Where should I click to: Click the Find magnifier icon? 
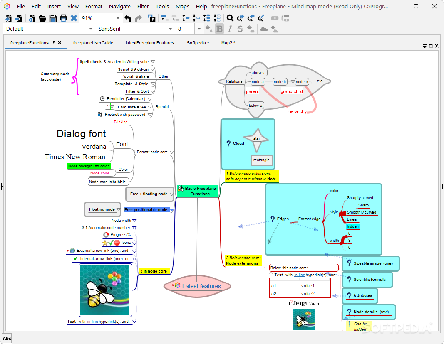click(x=230, y=18)
